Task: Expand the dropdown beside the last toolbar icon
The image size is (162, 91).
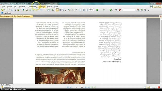Action: [147, 10]
